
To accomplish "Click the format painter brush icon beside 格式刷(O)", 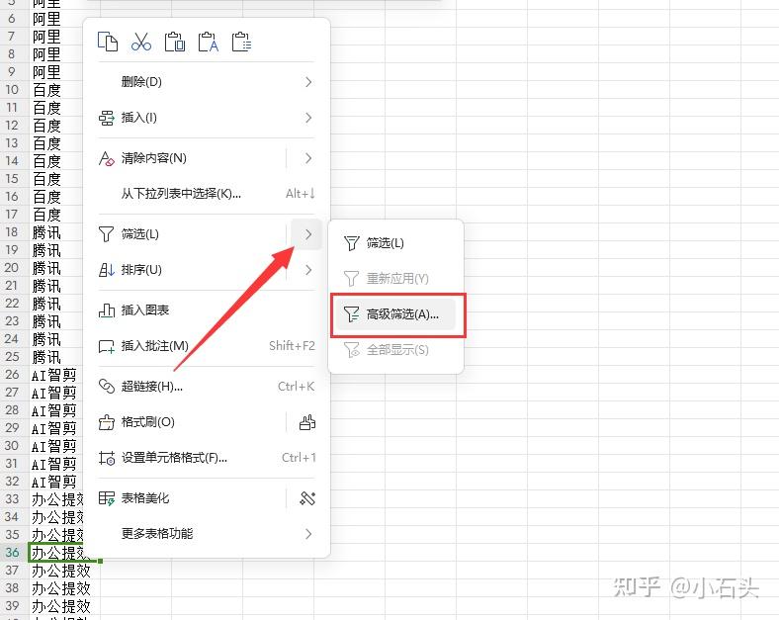I will [307, 422].
